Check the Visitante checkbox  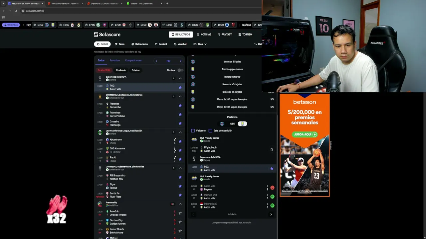pyautogui.click(x=193, y=130)
